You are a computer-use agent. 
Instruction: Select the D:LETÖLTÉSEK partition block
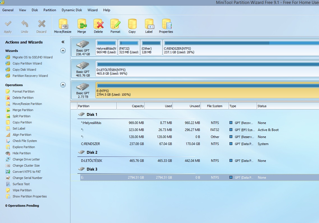[x=207, y=69]
